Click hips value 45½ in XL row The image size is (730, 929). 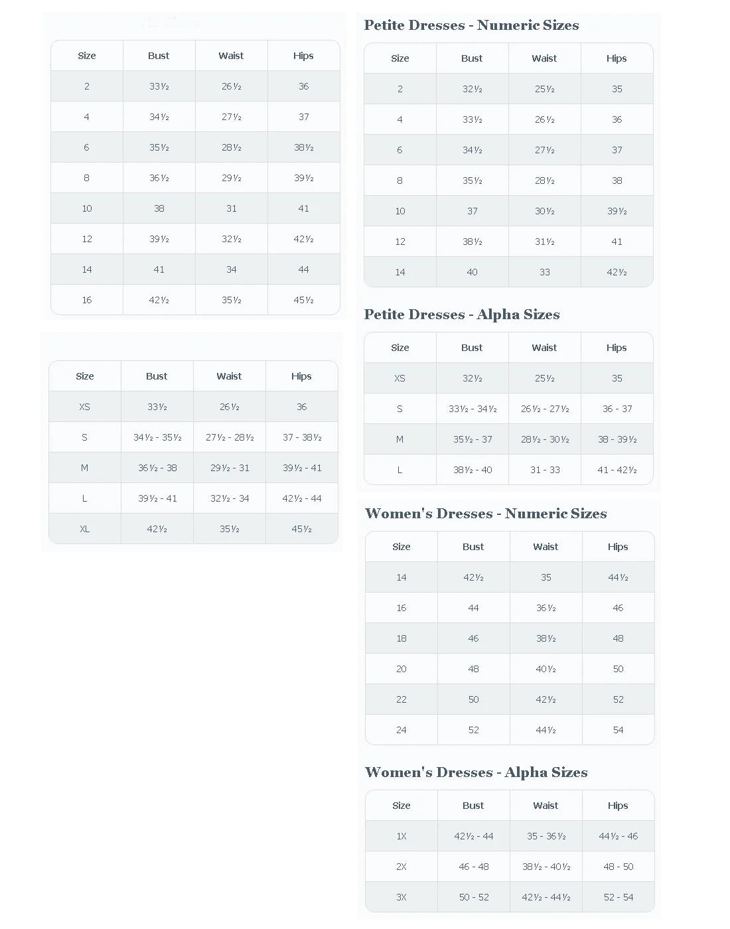pos(302,529)
